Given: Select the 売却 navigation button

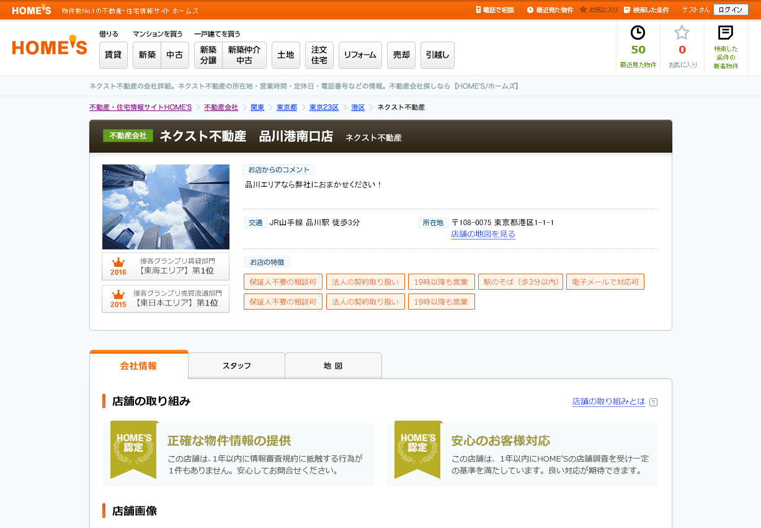Looking at the screenshot, I should [401, 55].
